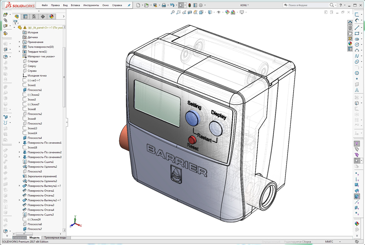Screen dimensions: 365x245
Task: Select Исходная точка in the tree
Action: tap(37, 75)
